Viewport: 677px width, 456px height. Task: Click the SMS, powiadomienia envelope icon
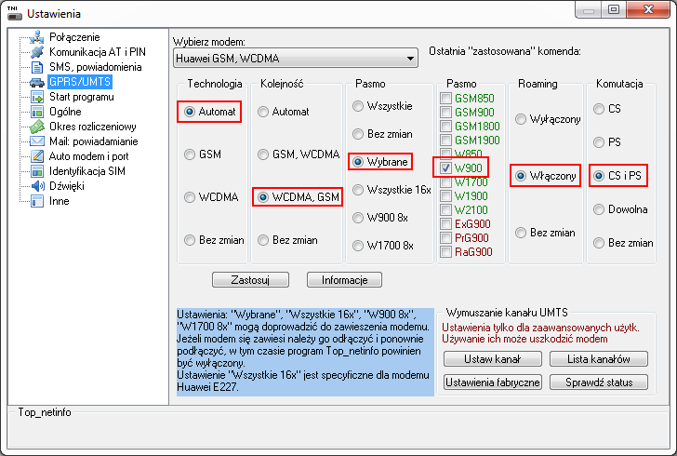tap(36, 67)
